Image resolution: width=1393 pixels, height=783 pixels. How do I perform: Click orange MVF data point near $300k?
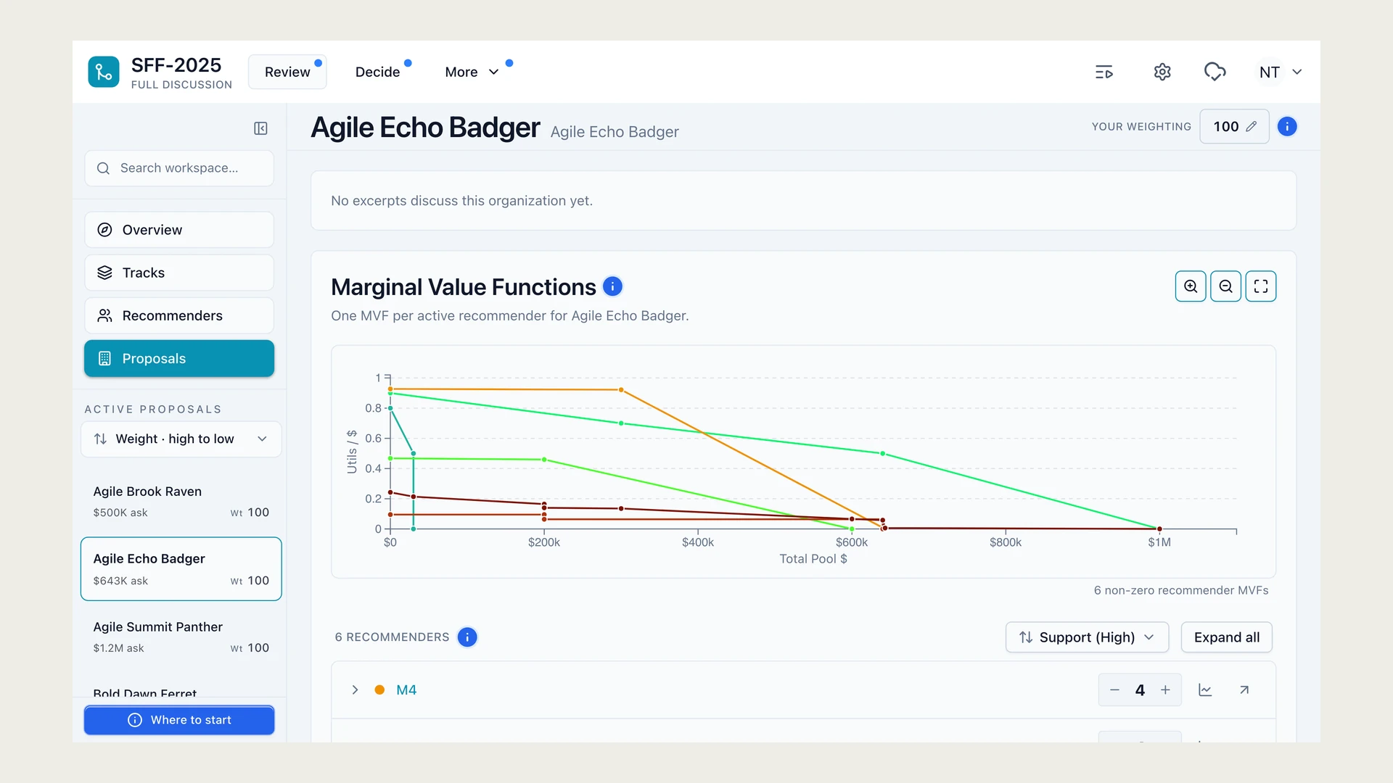[621, 390]
